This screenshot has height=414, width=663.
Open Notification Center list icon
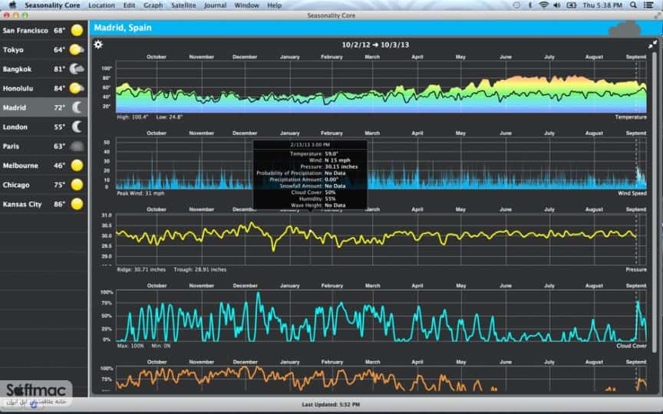648,5
